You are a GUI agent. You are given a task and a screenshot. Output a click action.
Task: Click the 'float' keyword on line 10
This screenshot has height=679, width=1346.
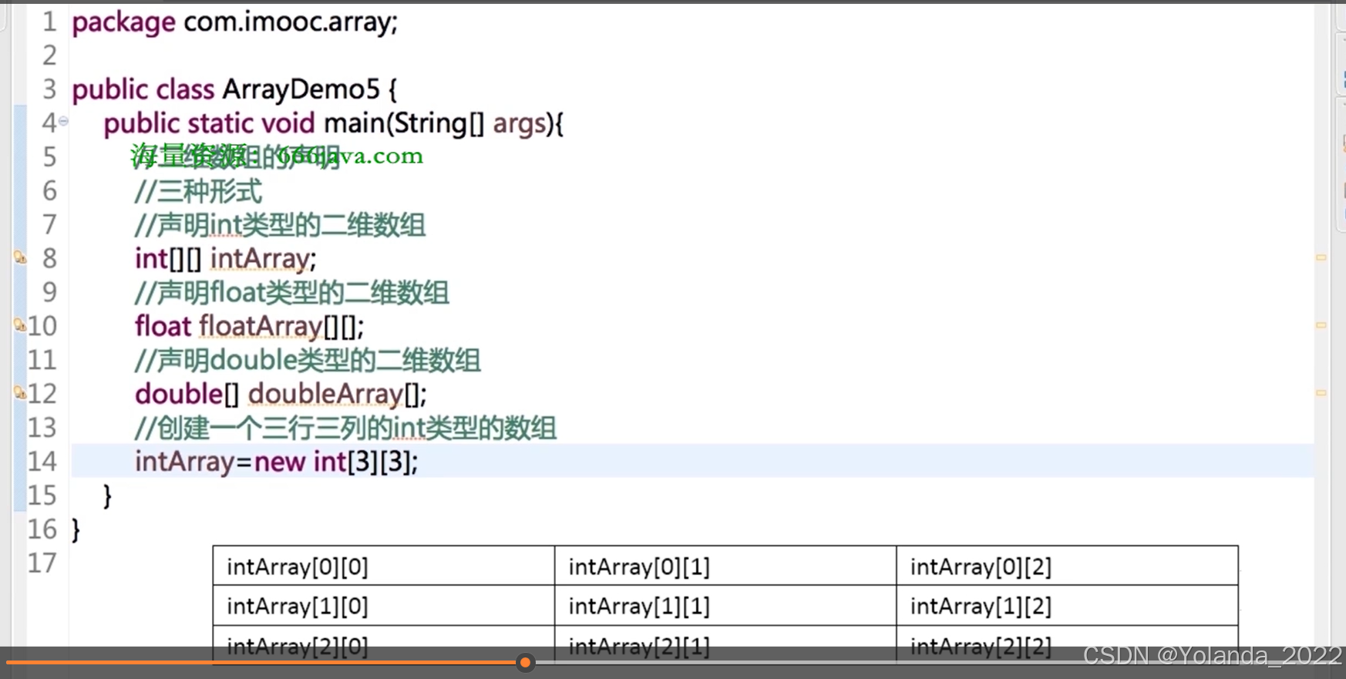[x=163, y=327]
